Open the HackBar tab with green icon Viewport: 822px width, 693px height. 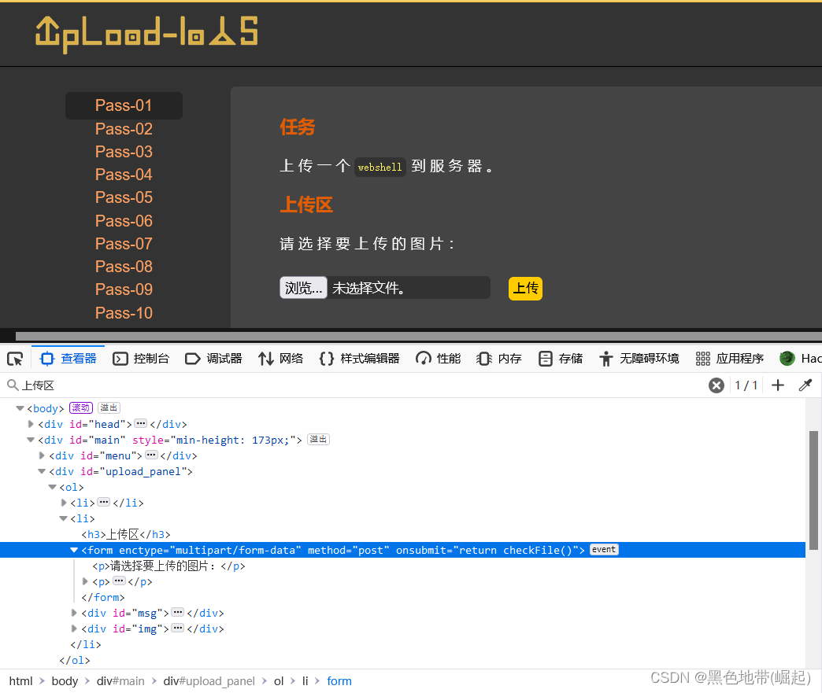799,359
